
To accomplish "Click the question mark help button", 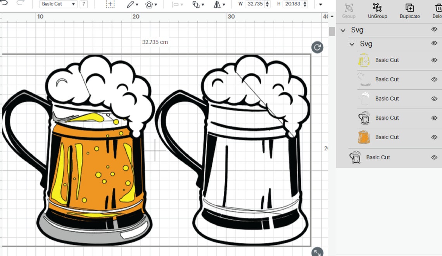I will pos(83,4).
